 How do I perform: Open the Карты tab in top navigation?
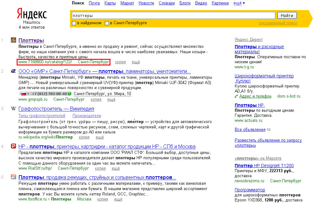pyautogui.click(x=110, y=3)
